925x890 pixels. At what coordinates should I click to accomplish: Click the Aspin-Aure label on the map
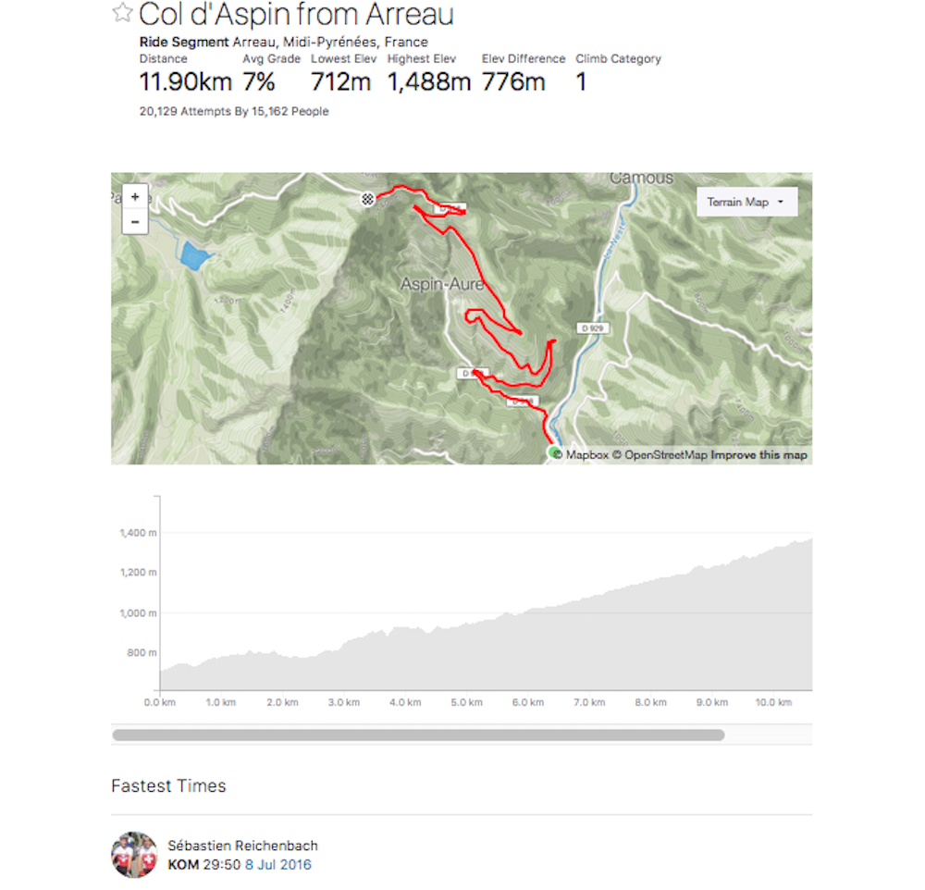click(441, 285)
